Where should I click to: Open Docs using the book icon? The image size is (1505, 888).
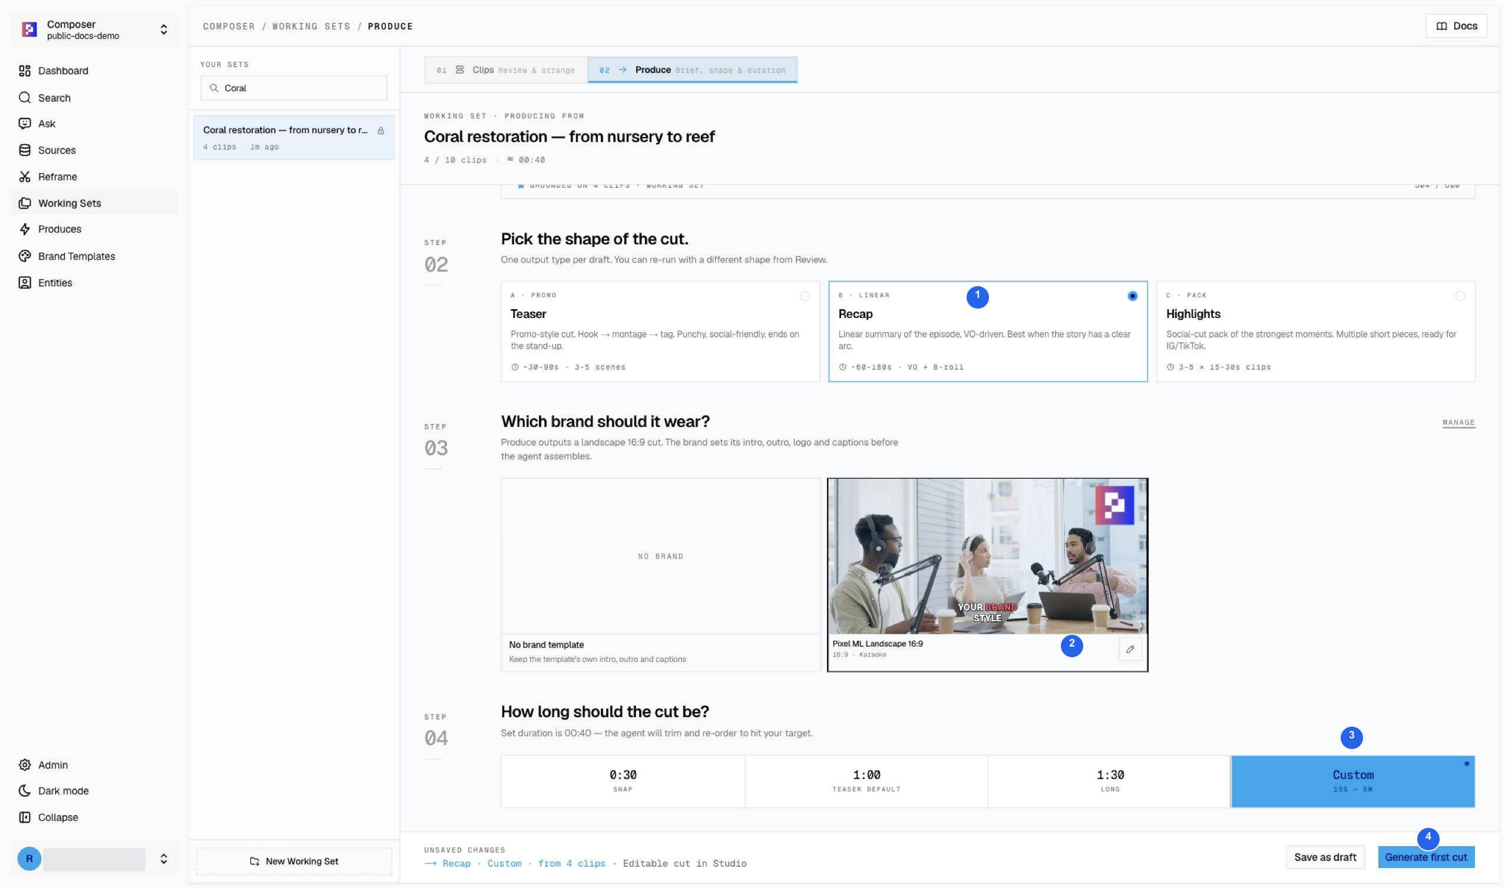[1441, 26]
